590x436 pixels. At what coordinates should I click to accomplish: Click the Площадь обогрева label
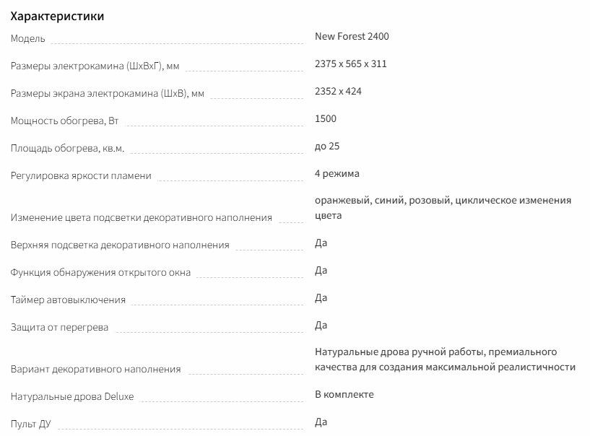coord(67,149)
